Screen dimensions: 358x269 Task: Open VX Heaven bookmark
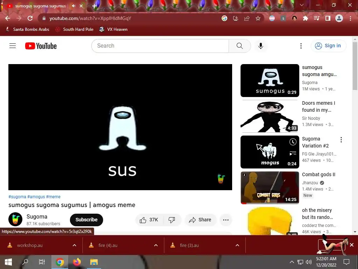[114, 29]
